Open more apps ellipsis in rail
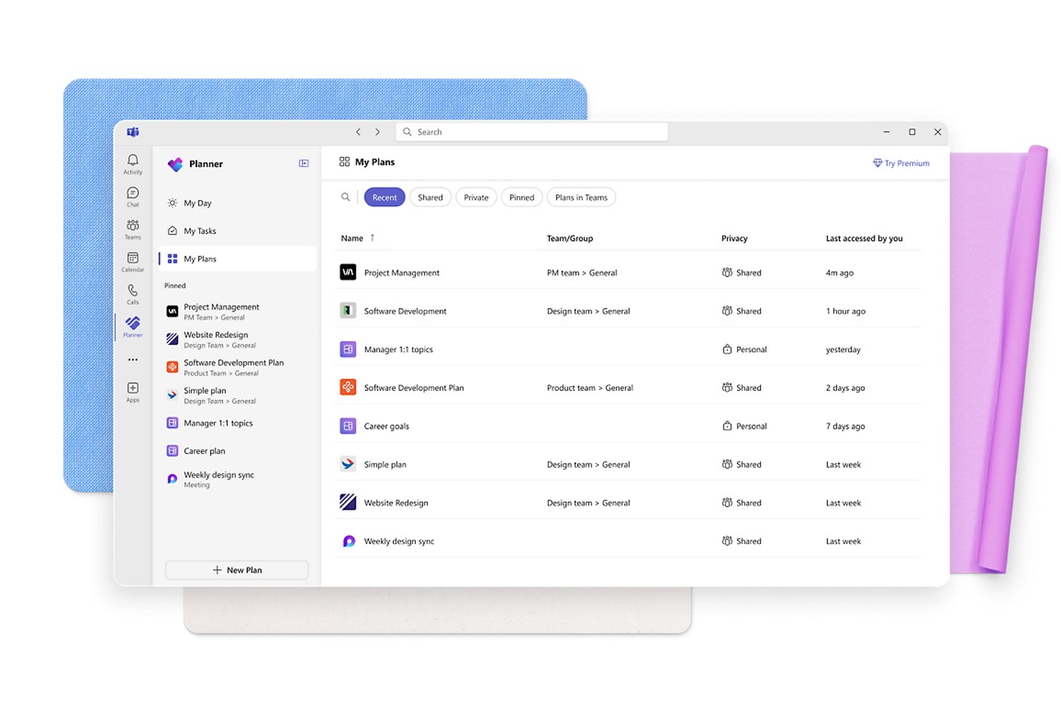 point(133,360)
